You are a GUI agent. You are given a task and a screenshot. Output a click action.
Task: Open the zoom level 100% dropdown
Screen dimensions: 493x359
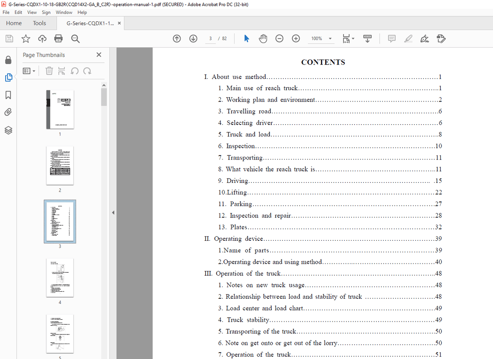tap(330, 38)
